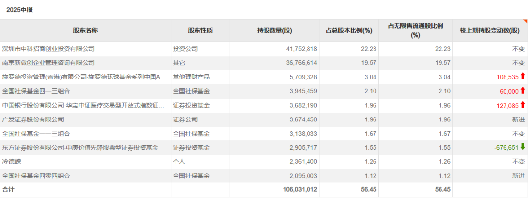The image size is (528, 198).
Task: Click the 其它 shareholder type cell
Action: point(179,63)
